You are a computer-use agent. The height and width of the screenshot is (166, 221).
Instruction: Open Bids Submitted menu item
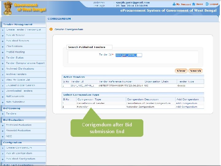click(15, 102)
